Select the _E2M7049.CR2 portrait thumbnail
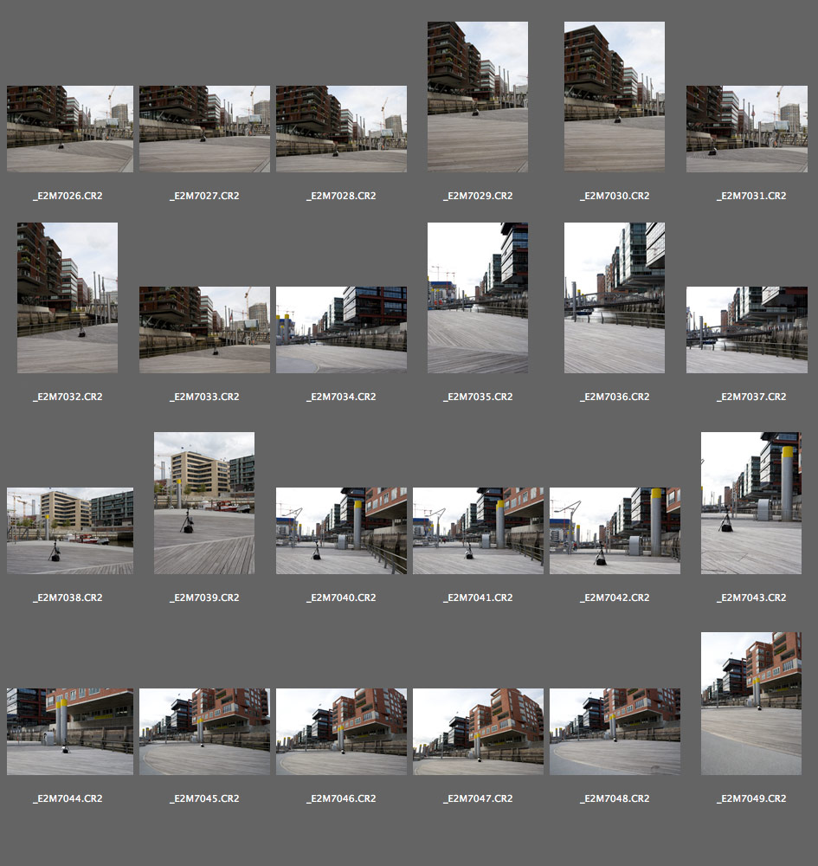818x866 pixels. pyautogui.click(x=750, y=703)
